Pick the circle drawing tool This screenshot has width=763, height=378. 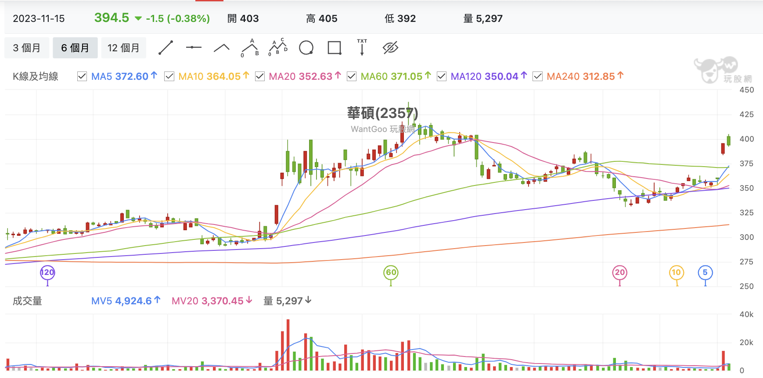point(306,47)
